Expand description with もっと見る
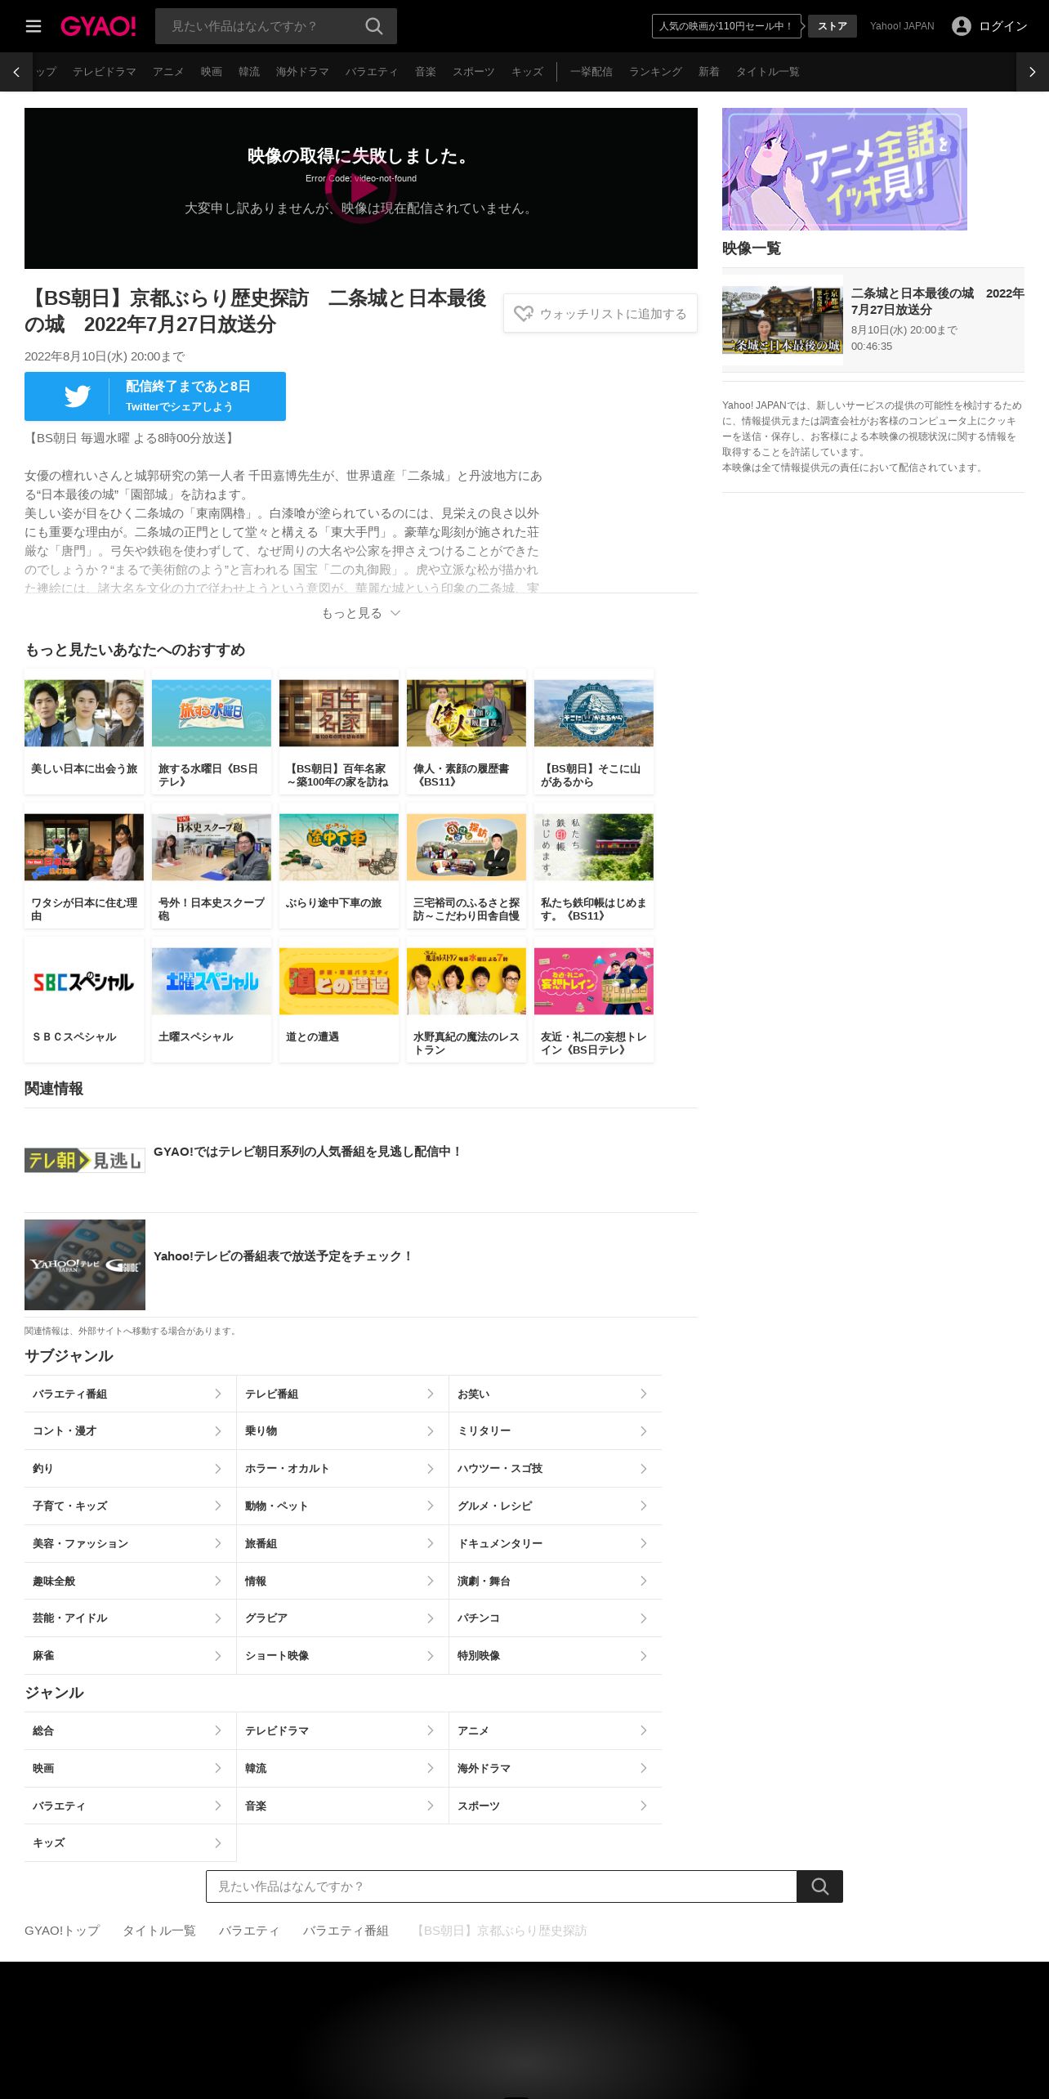 pos(360,613)
